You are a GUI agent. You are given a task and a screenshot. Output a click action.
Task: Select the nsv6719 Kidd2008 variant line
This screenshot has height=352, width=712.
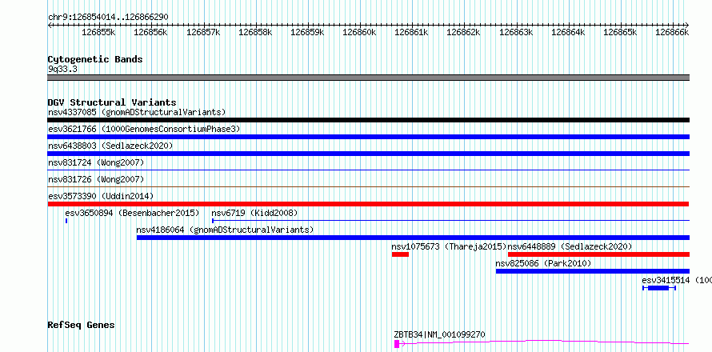(450, 221)
